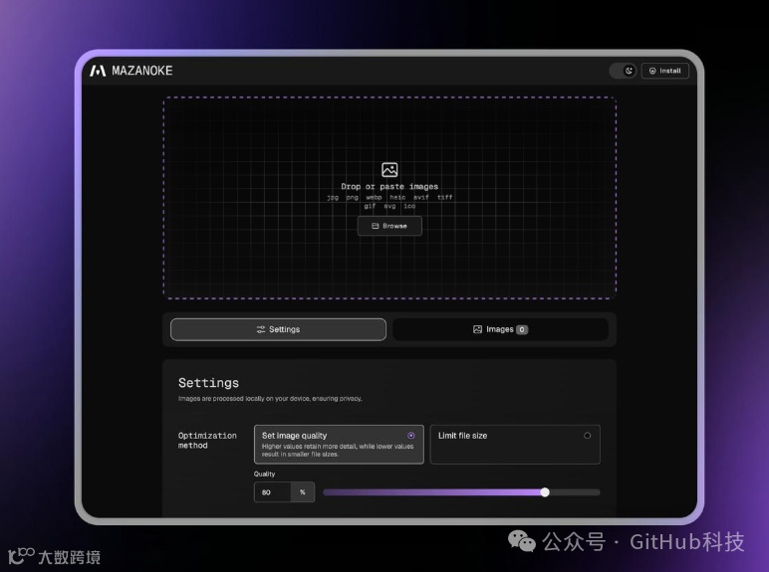The width and height of the screenshot is (769, 572).
Task: Click the Browse button
Action: (389, 226)
